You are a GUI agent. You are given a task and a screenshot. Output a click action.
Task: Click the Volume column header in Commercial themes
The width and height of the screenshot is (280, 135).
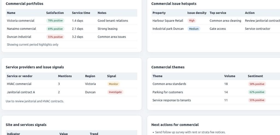point(229,76)
